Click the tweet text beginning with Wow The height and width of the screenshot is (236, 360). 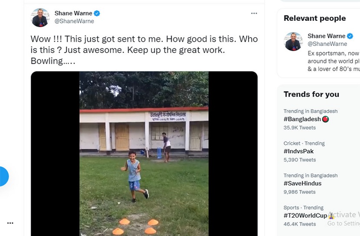pos(144,50)
